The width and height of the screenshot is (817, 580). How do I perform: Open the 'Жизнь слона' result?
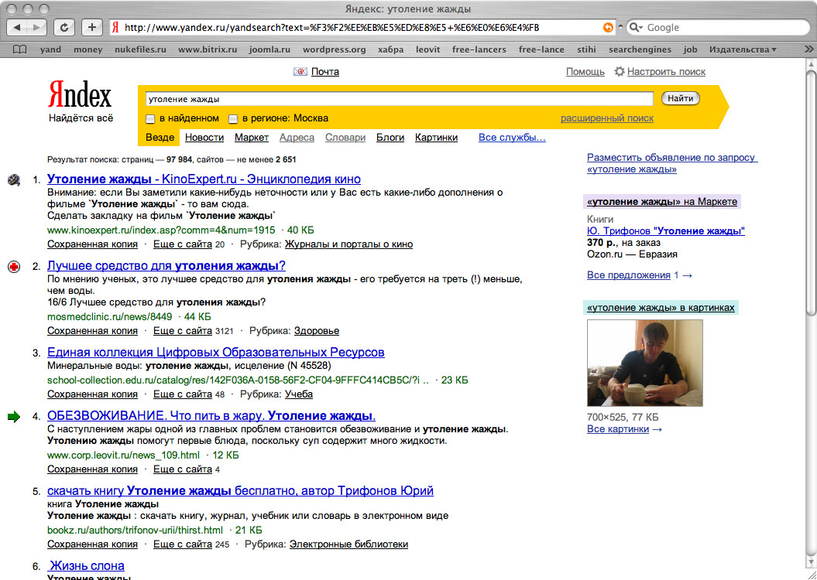tap(87, 565)
